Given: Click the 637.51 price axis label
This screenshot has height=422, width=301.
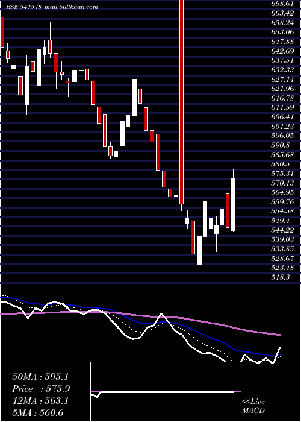Looking at the screenshot, I should pos(283,60).
